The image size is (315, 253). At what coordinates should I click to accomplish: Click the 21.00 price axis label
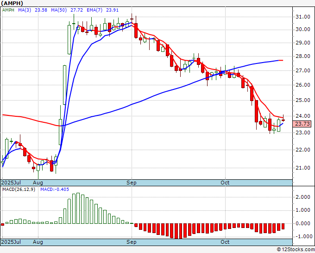[303, 168]
